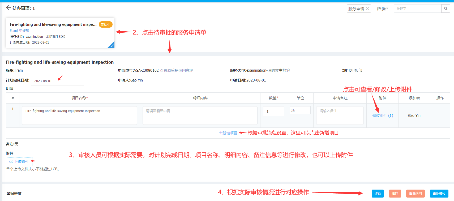This screenshot has width=454, height=201.
Task: Focus the 关键字 search field
Action: point(417,8)
